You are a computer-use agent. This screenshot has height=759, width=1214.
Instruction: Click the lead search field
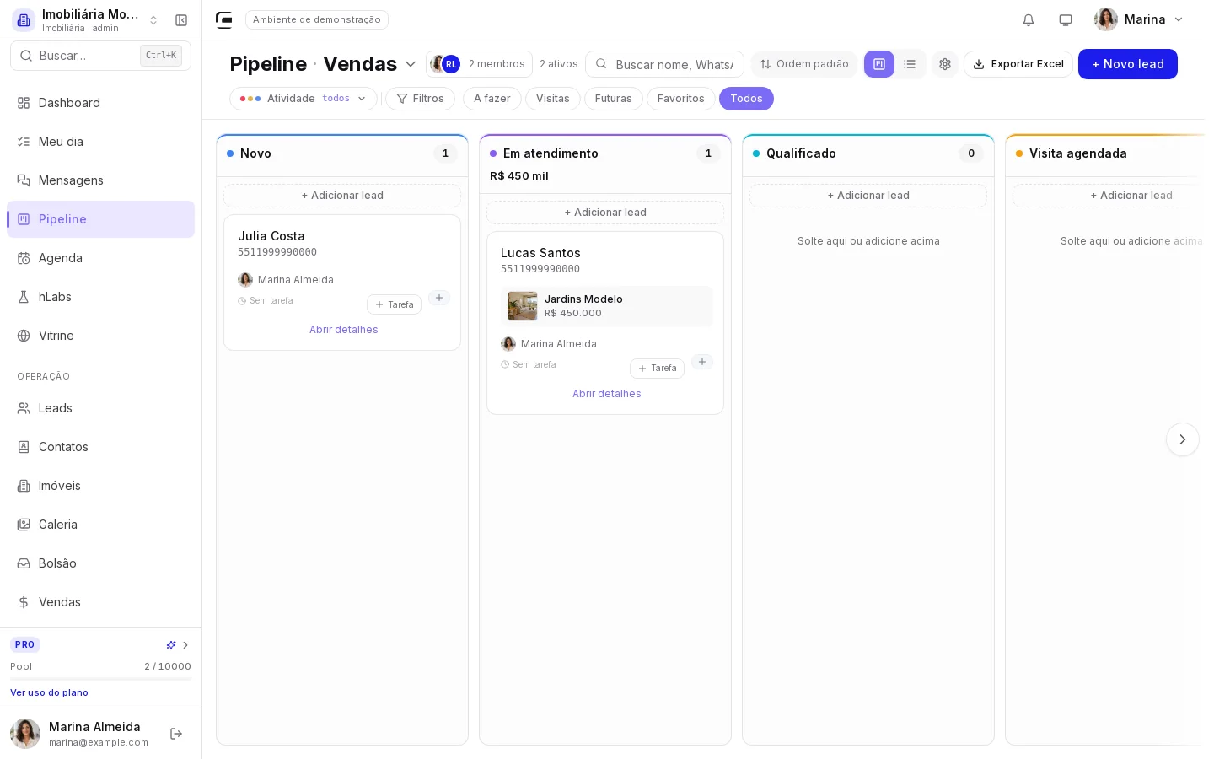[664, 64]
